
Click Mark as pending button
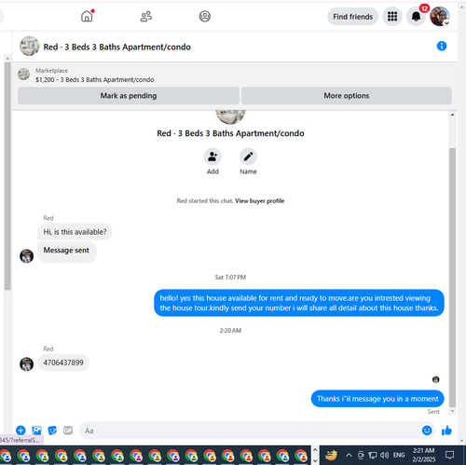pyautogui.click(x=129, y=96)
